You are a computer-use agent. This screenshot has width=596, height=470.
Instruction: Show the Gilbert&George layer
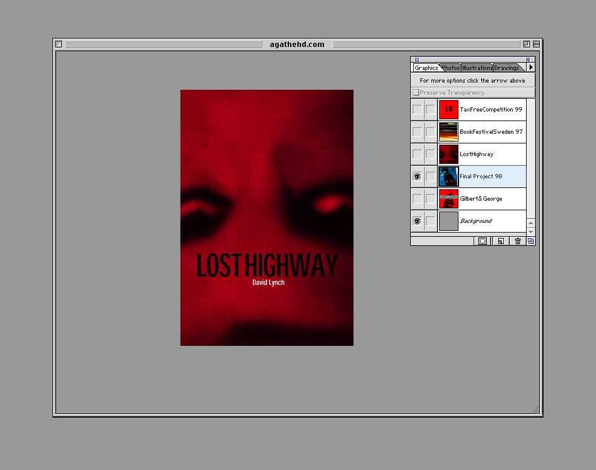point(417,199)
